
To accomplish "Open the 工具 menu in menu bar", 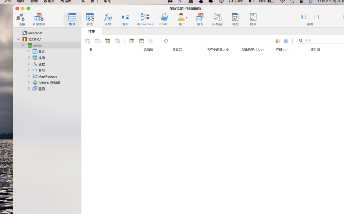I will [81, 1].
